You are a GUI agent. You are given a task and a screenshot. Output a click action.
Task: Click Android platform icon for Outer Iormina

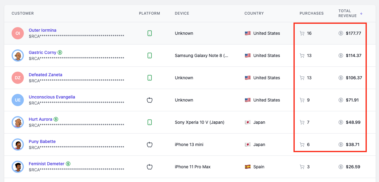tap(150, 33)
